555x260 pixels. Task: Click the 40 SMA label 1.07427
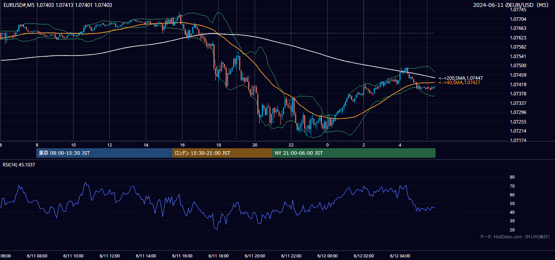coord(459,82)
